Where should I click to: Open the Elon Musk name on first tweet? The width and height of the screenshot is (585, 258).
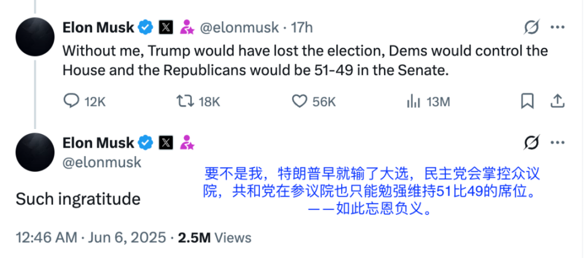tap(99, 27)
